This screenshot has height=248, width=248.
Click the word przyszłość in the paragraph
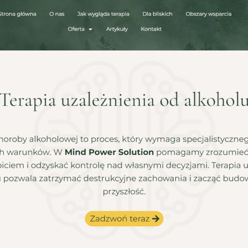[x=124, y=192]
